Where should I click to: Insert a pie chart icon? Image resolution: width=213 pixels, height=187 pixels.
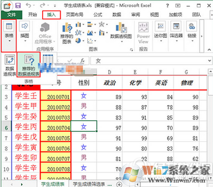78,41
